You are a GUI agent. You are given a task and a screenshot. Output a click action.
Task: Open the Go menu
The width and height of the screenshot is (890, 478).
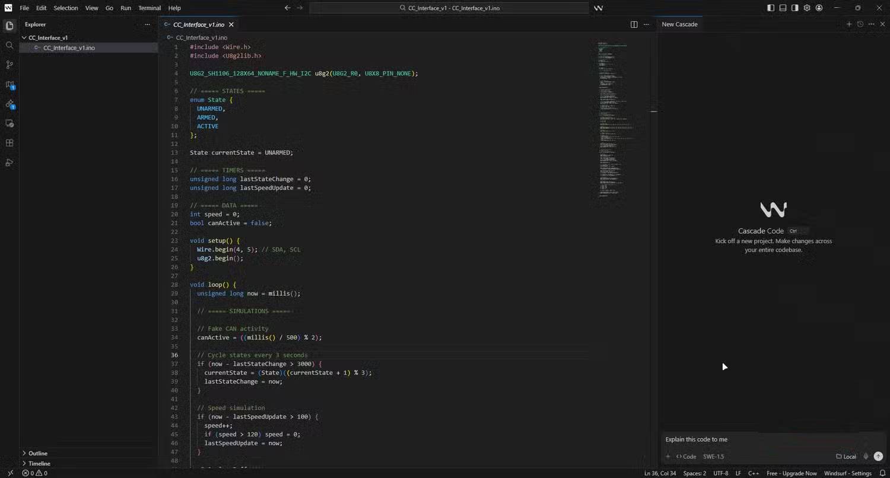[x=109, y=8]
